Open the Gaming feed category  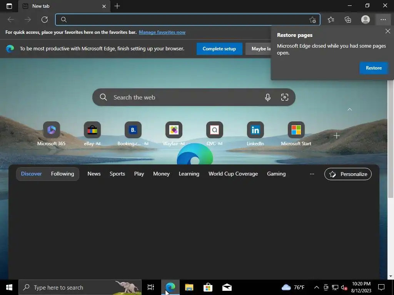[276, 174]
